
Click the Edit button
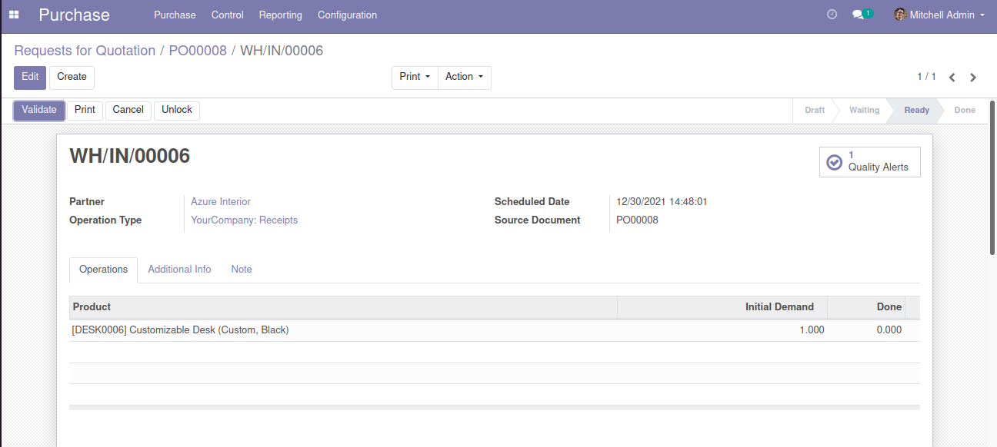[x=30, y=77]
